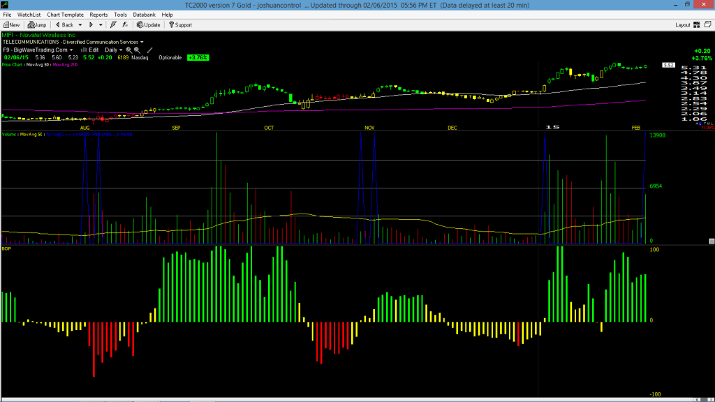Click the Layout grid icon
Viewport: 715px width, 402px height.
click(697, 25)
